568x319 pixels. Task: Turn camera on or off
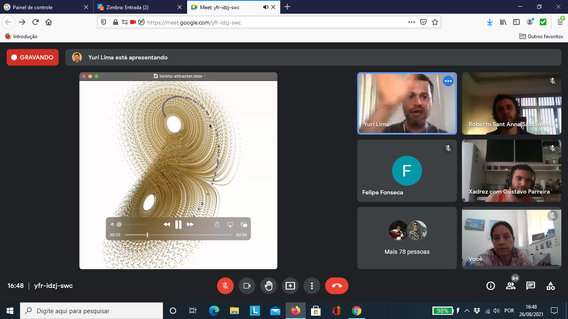click(x=247, y=286)
